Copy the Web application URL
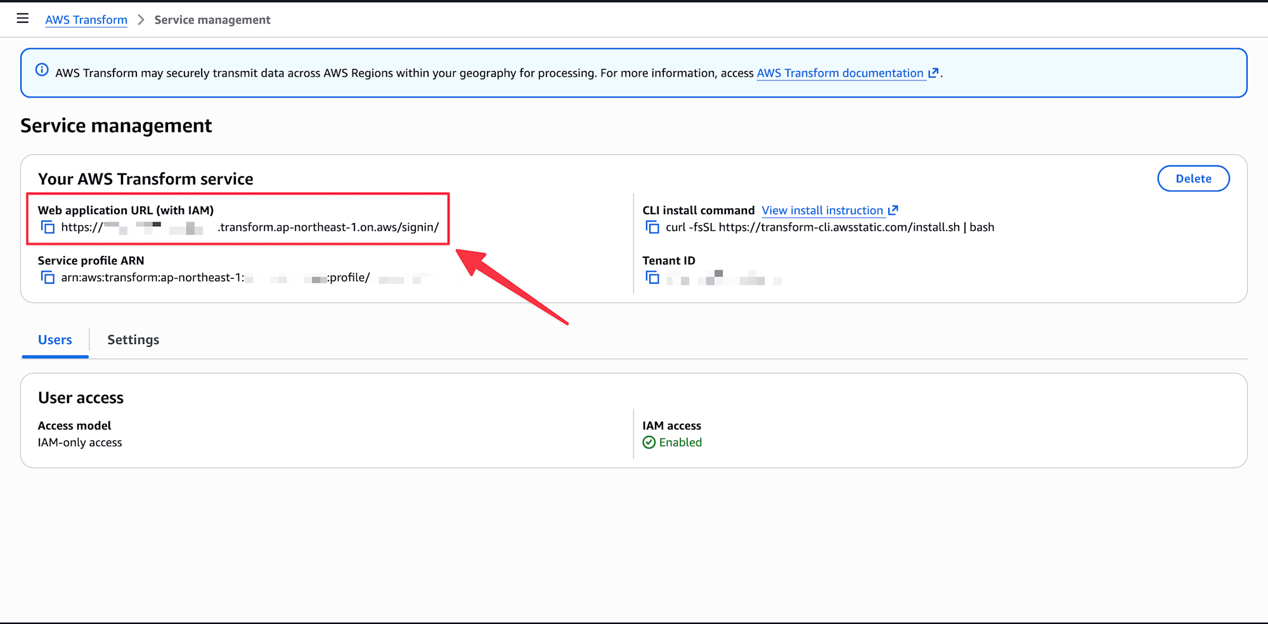This screenshot has height=624, width=1268. [48, 227]
